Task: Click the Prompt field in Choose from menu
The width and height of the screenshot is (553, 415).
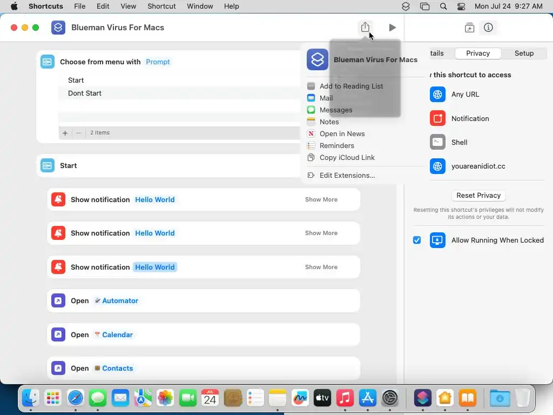Action: coord(158,62)
